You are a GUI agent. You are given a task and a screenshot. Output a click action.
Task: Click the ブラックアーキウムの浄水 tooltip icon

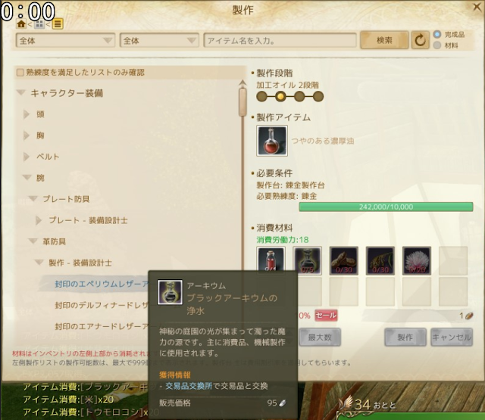[x=170, y=292]
